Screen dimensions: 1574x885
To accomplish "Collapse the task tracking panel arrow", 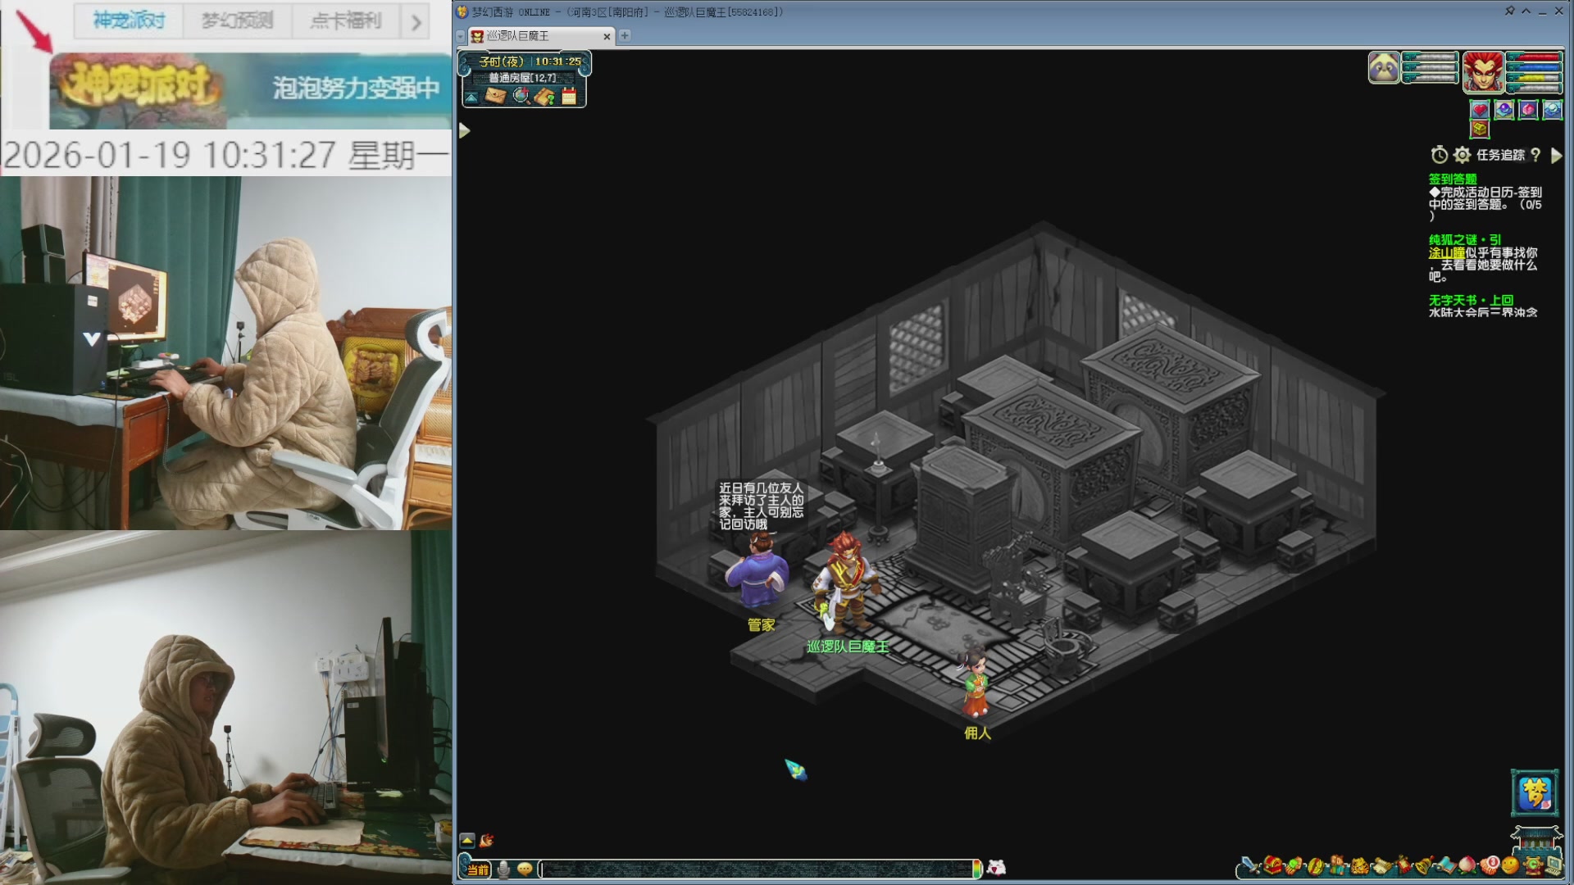I will (x=1557, y=155).
